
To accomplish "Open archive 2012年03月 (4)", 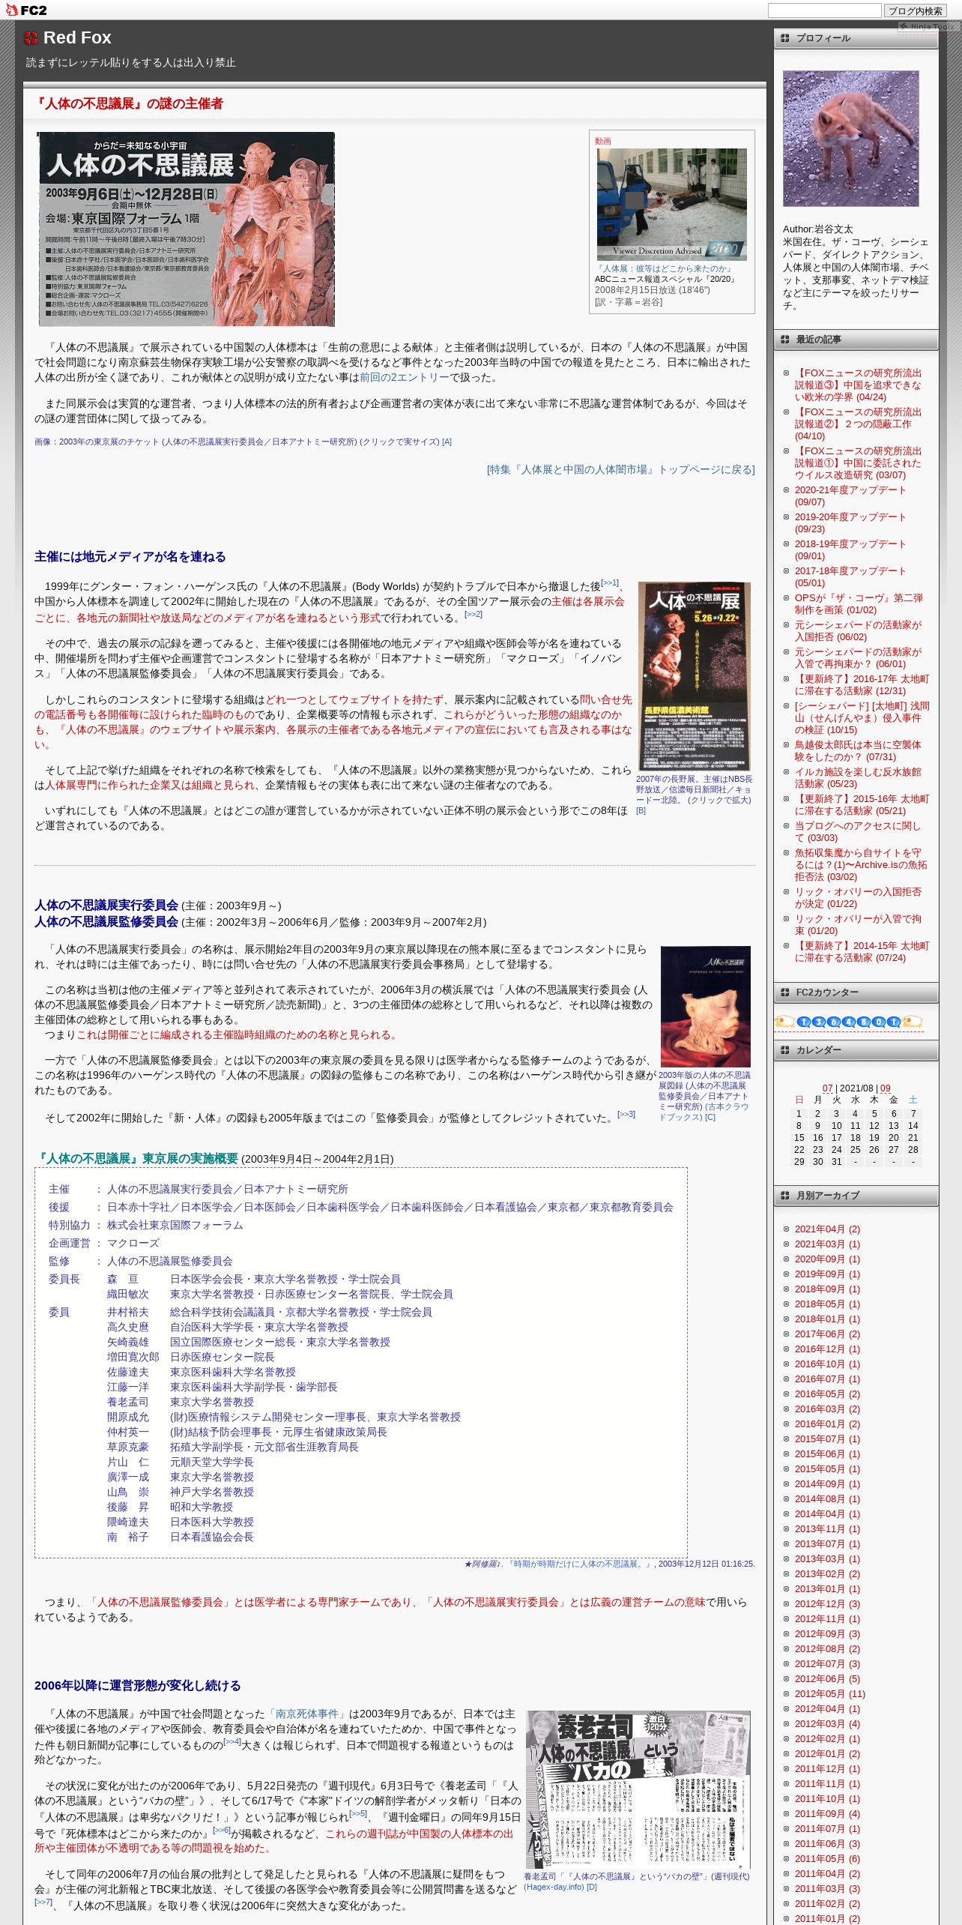I will point(827,1723).
